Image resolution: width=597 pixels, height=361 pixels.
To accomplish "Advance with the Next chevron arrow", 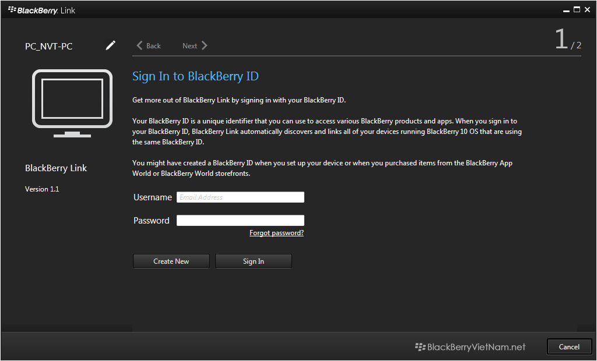I will tap(203, 45).
